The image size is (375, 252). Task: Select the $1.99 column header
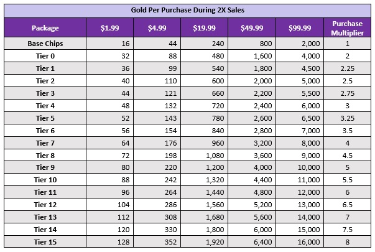tap(110, 28)
